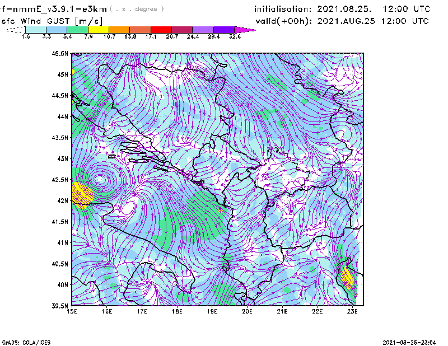Click the 45N latitude label
Image resolution: width=448 pixels, height=346 pixels.
[63, 74]
